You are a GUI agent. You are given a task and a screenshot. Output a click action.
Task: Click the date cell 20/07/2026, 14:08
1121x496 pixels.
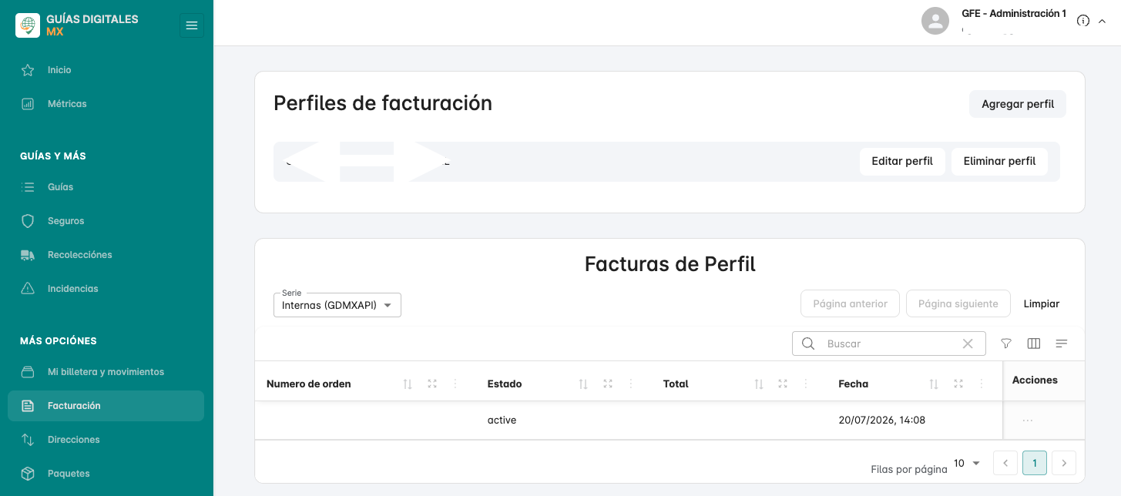(x=881, y=421)
